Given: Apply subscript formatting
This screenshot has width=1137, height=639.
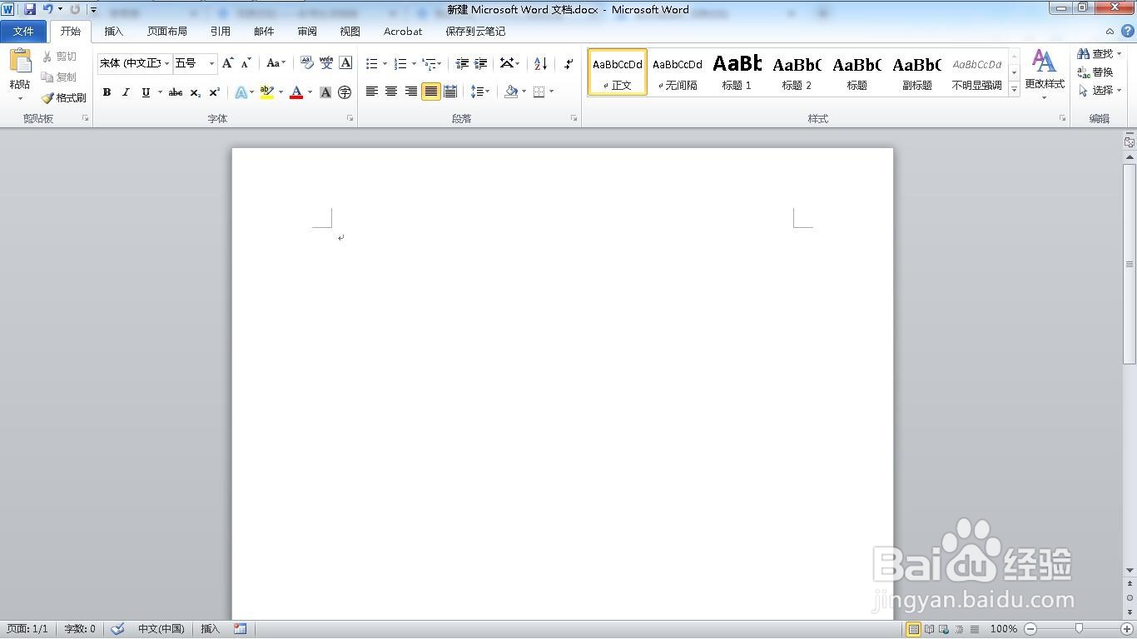Looking at the screenshot, I should 195,92.
